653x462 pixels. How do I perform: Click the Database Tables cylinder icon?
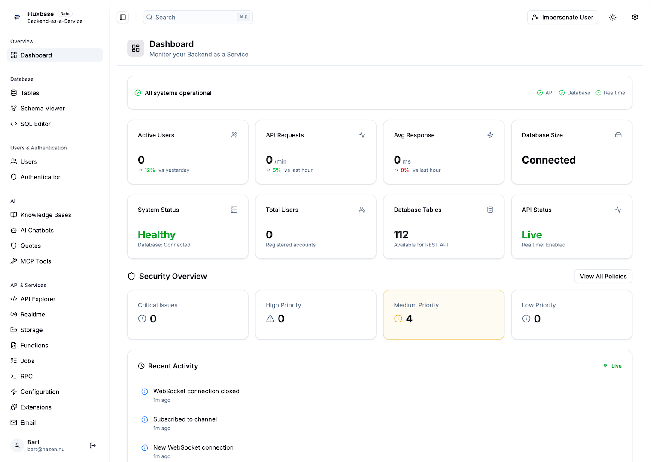(490, 210)
